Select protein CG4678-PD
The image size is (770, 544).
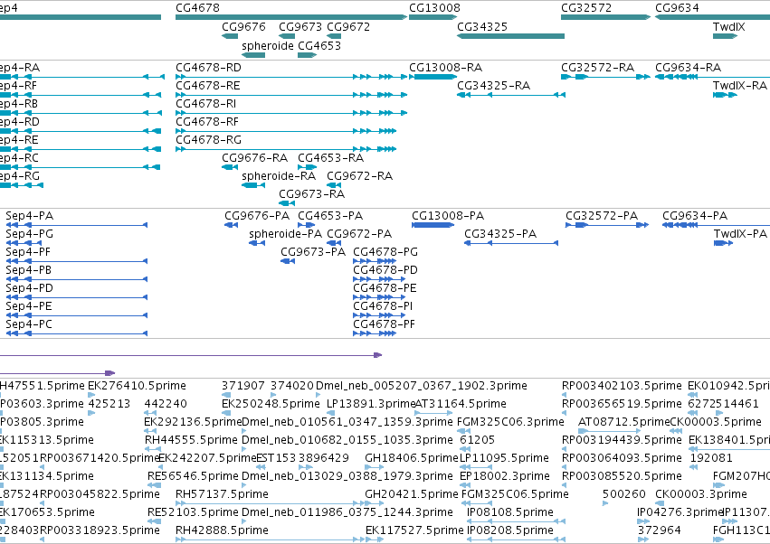pos(385,270)
